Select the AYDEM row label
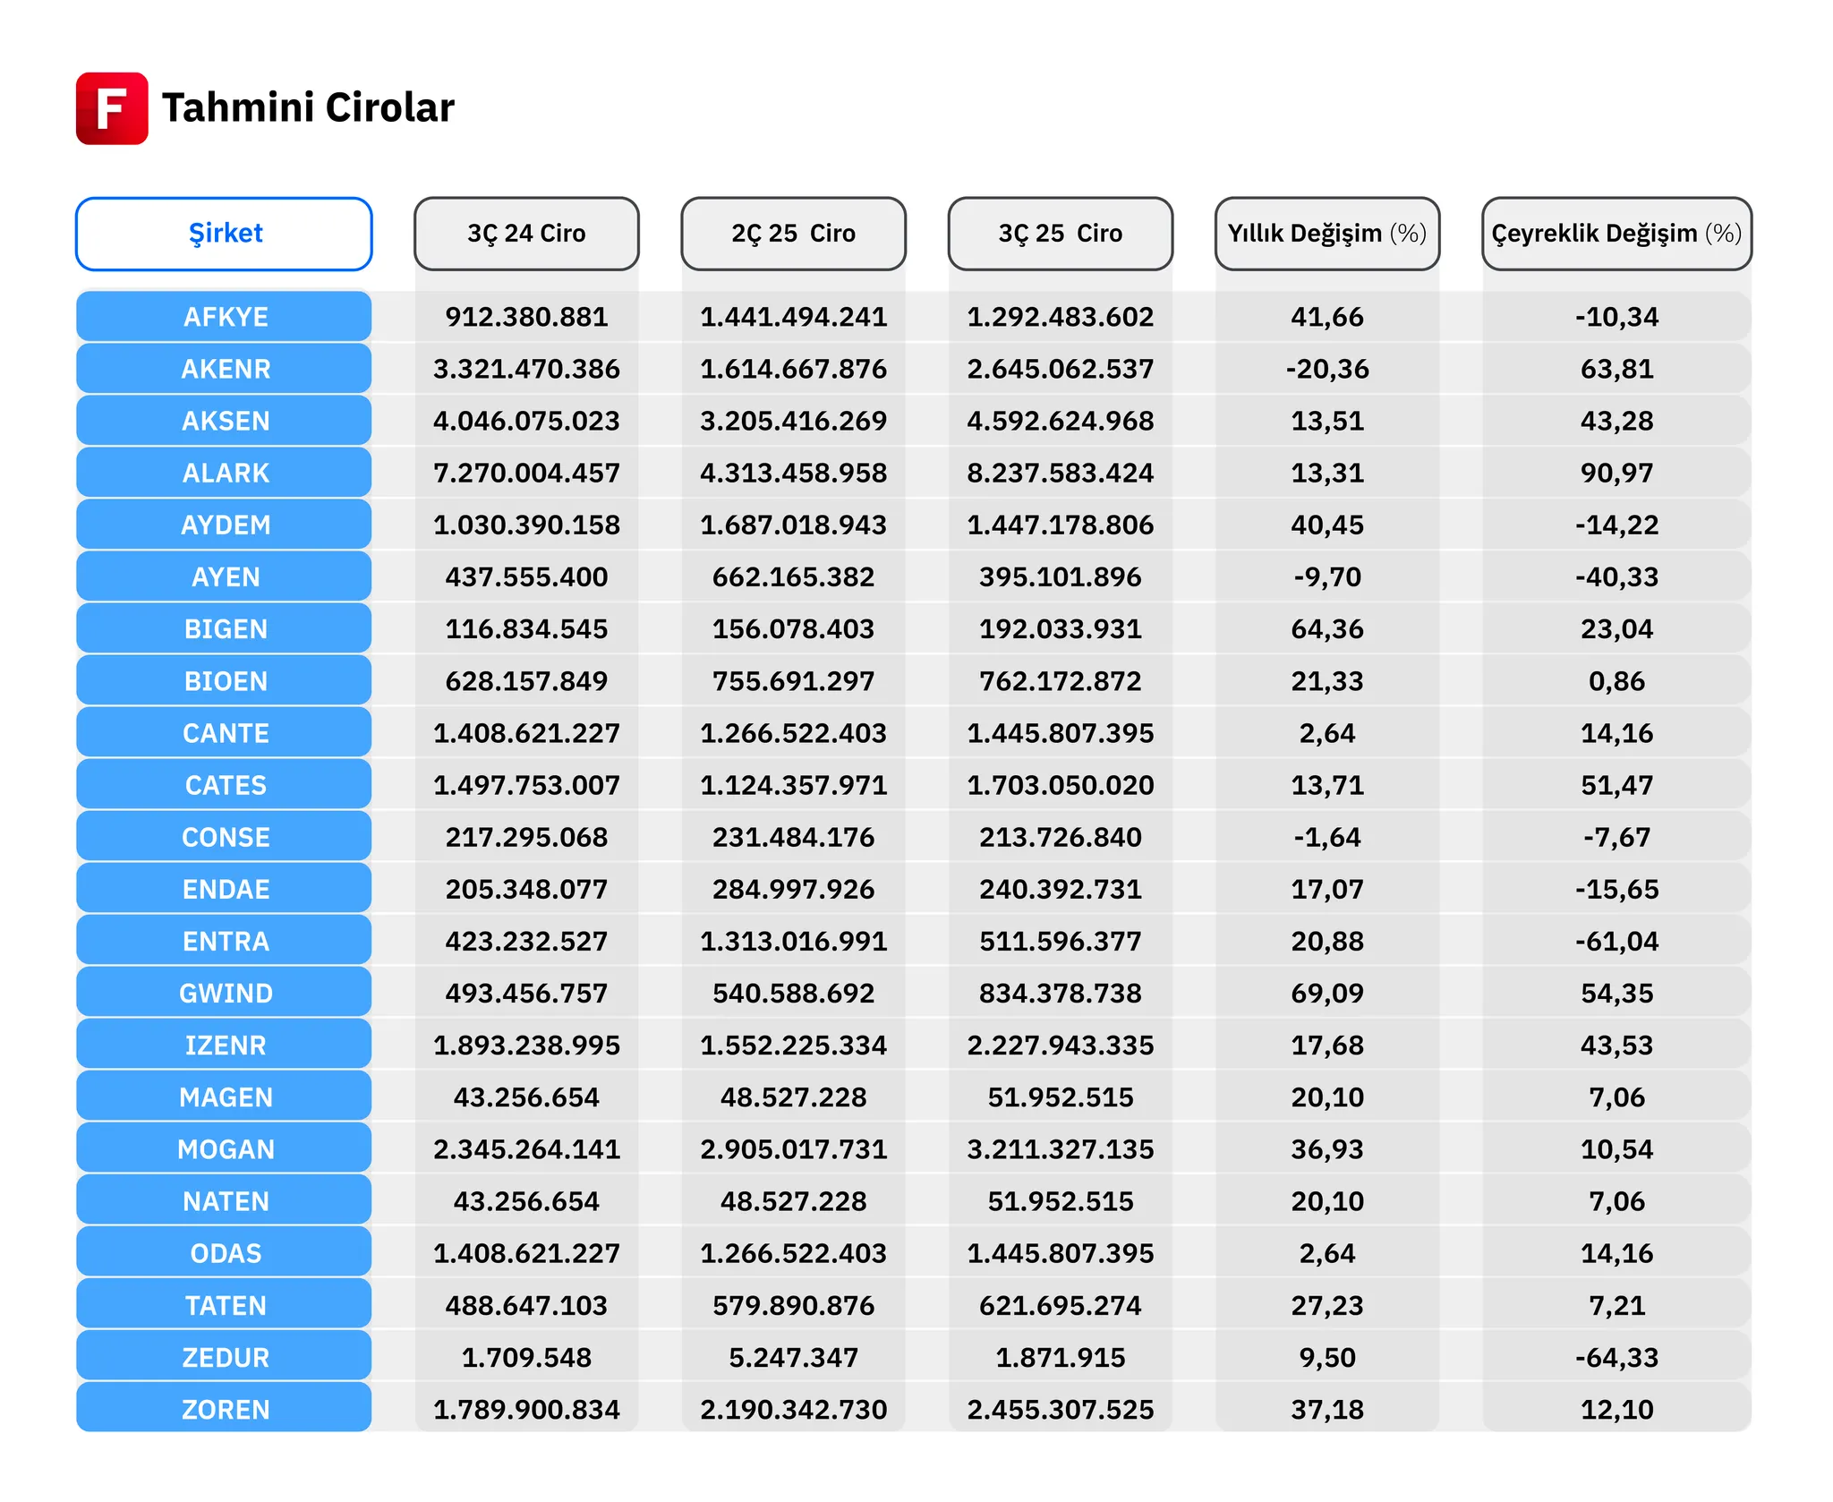Screen dimensions: 1833x1502 (225, 525)
